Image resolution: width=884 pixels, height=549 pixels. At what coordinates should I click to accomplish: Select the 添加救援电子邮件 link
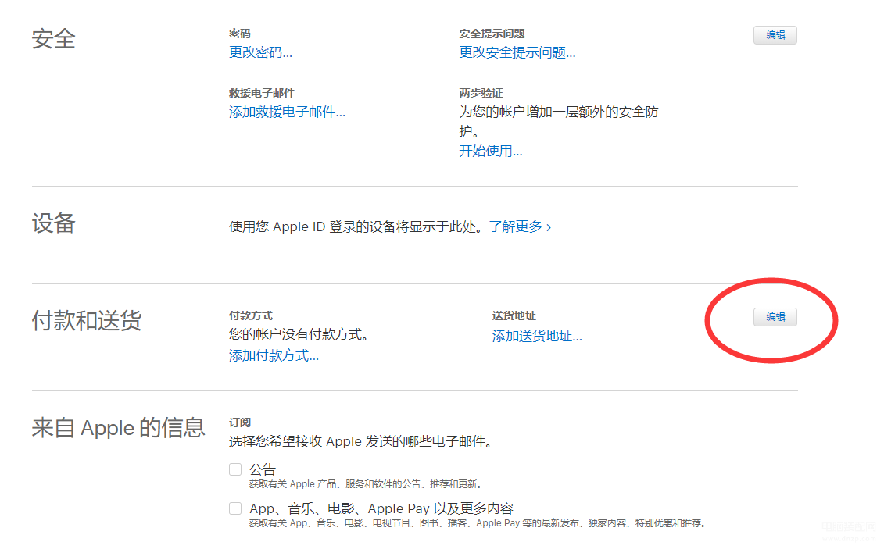287,112
